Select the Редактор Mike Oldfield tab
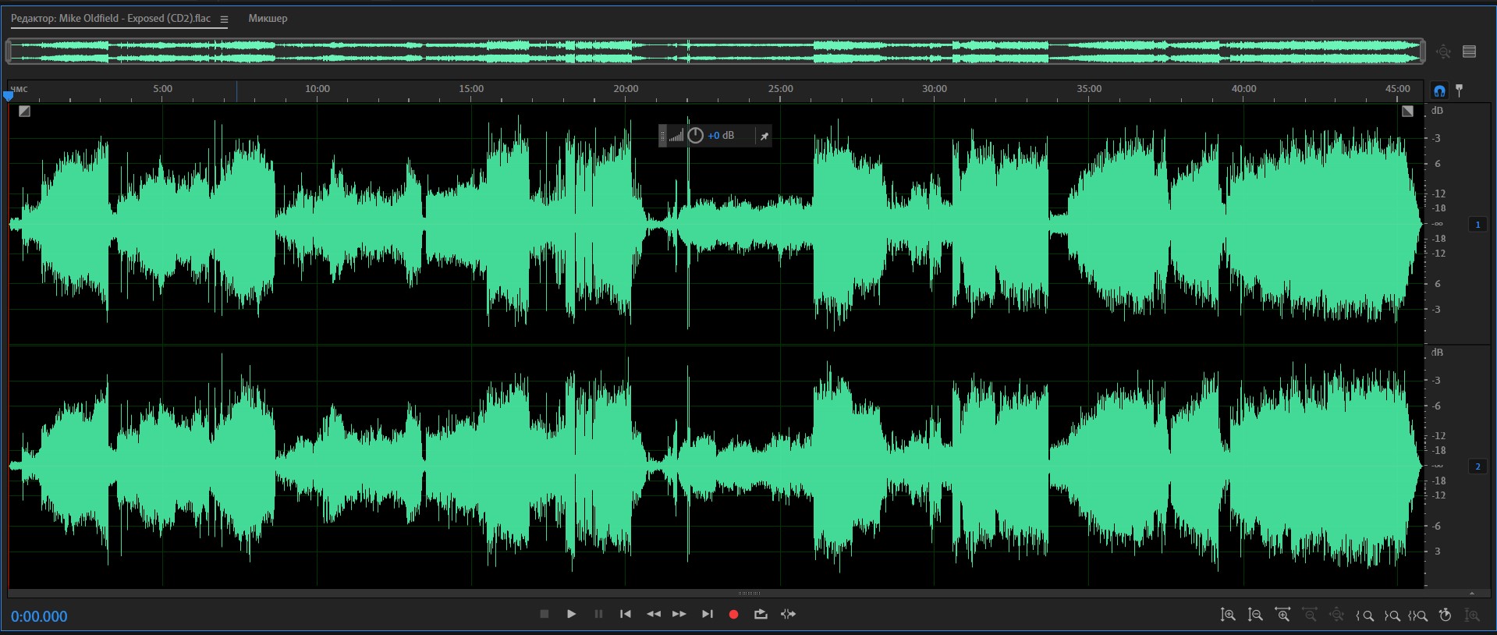Viewport: 1497px width, 635px height. (x=110, y=19)
